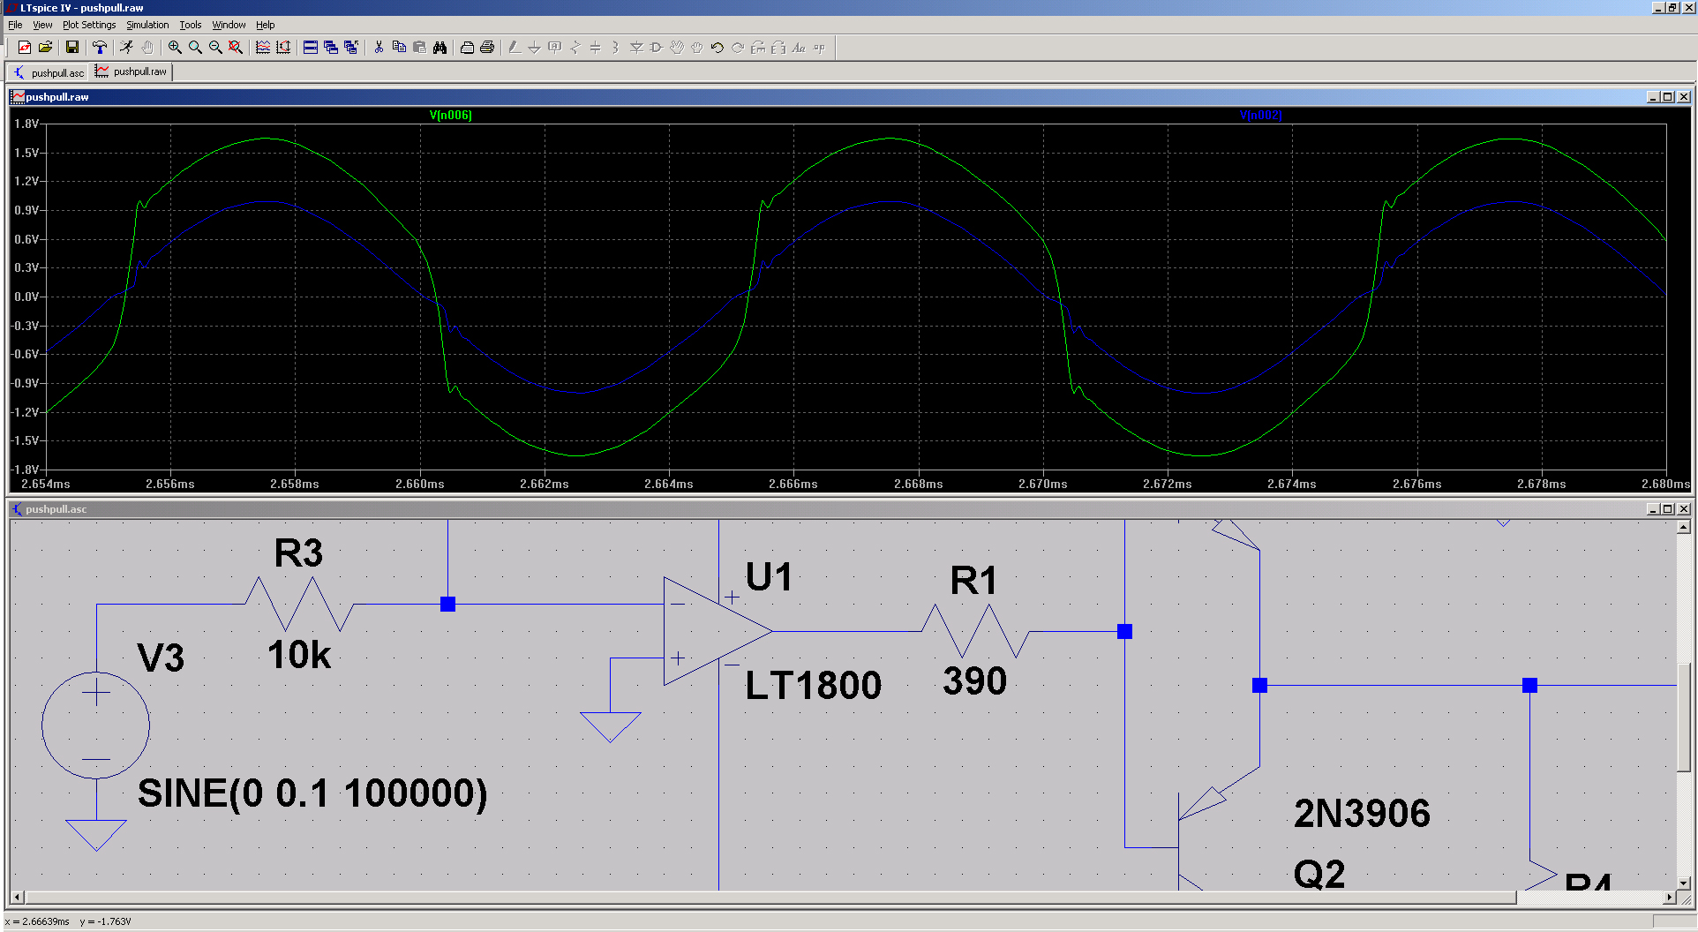Switch to the pushpull.raw tab
The height and width of the screenshot is (932, 1698).
[x=131, y=71]
